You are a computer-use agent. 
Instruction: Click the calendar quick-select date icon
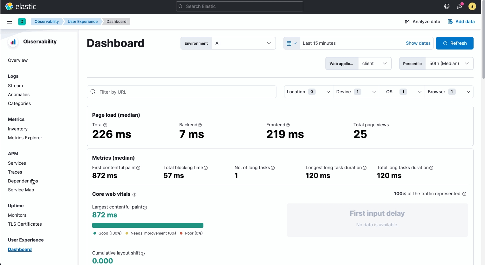coord(291,43)
